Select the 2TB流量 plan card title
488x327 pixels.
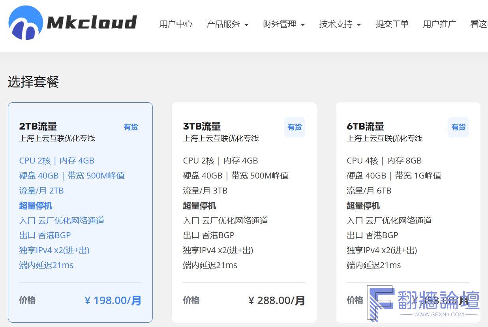38,126
